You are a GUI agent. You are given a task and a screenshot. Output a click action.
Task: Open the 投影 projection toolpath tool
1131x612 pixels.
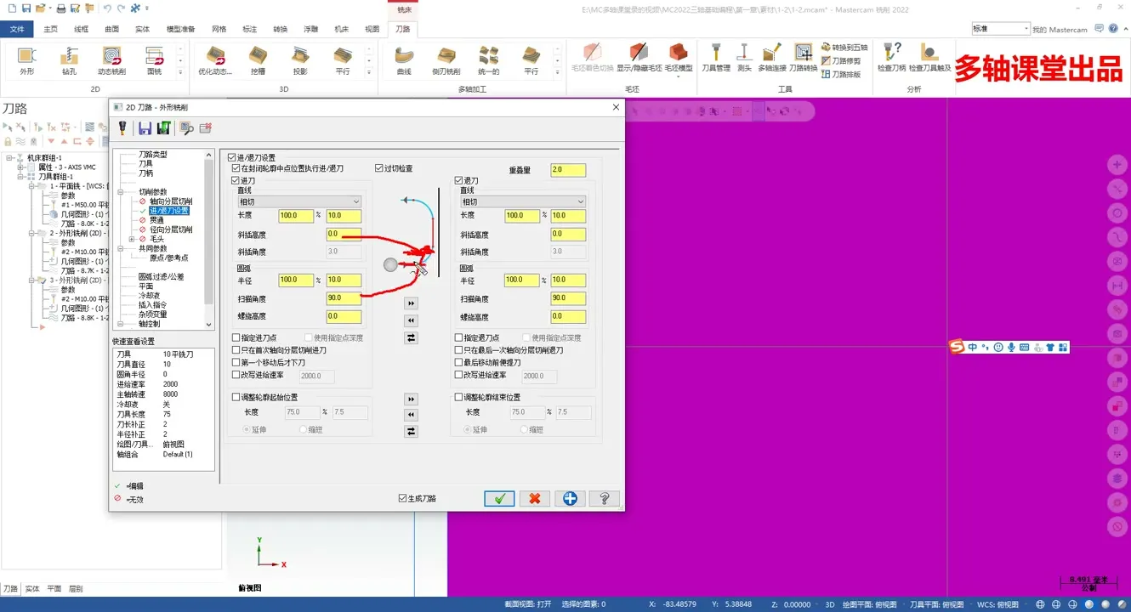click(301, 55)
